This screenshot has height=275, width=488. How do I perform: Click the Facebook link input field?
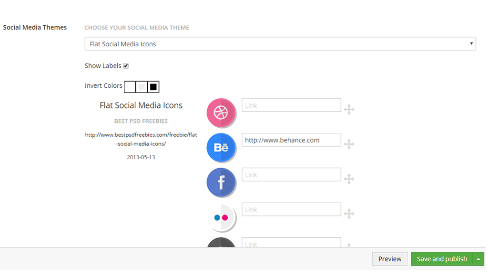(x=291, y=175)
